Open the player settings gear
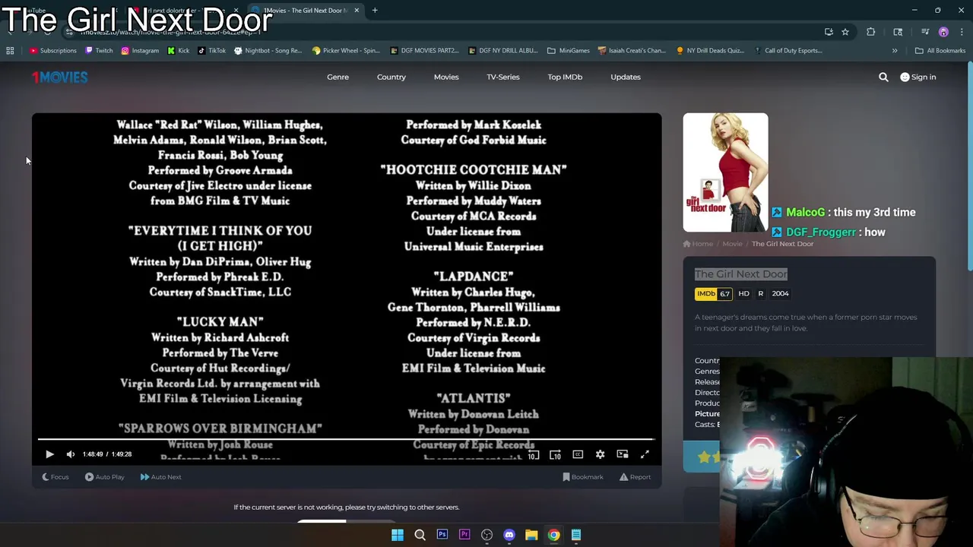Screen dimensions: 973x547 601,454
